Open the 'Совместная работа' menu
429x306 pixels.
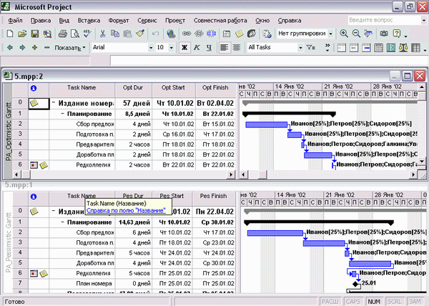220,21
